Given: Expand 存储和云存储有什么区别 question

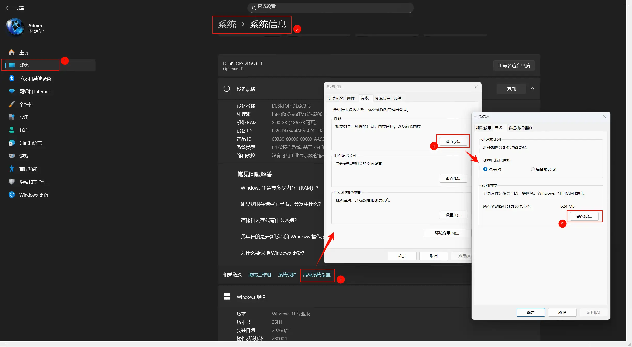Looking at the screenshot, I should click(x=268, y=221).
